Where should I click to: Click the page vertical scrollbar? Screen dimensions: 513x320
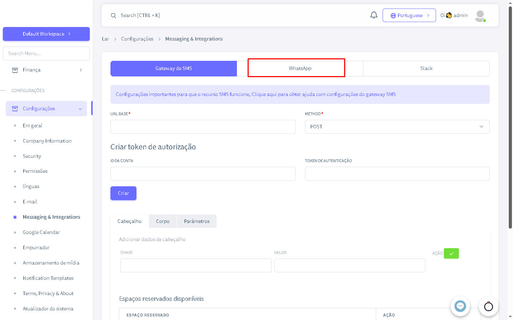point(510,117)
